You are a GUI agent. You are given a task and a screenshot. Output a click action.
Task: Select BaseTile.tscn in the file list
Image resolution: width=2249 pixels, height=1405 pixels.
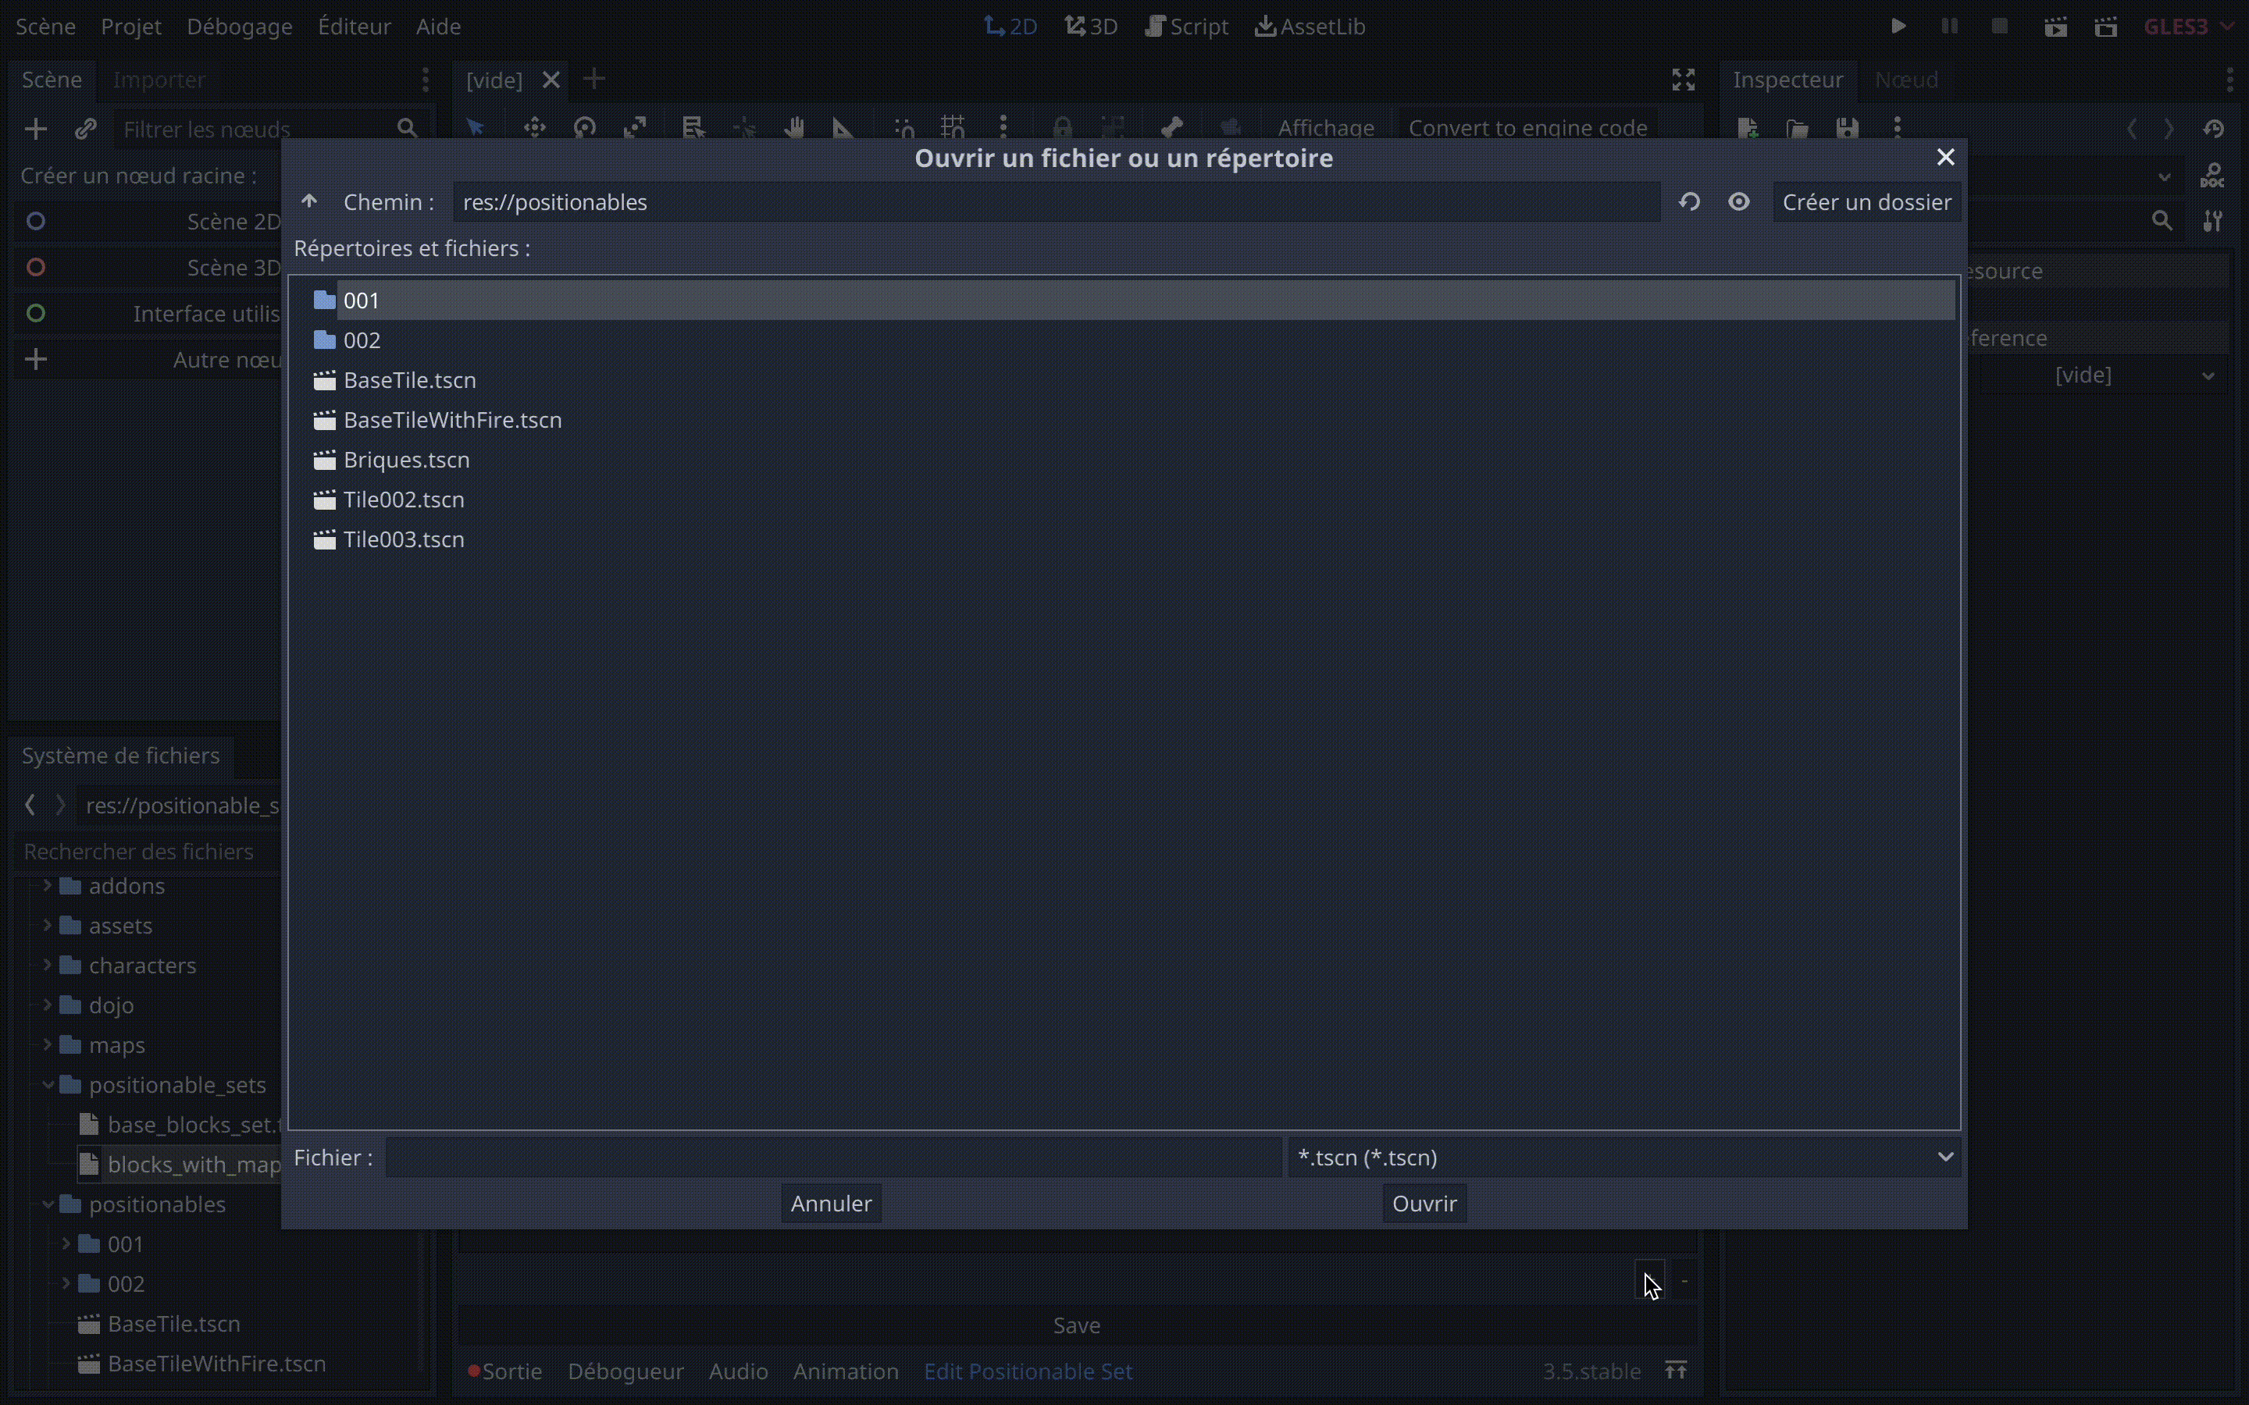point(1134,380)
